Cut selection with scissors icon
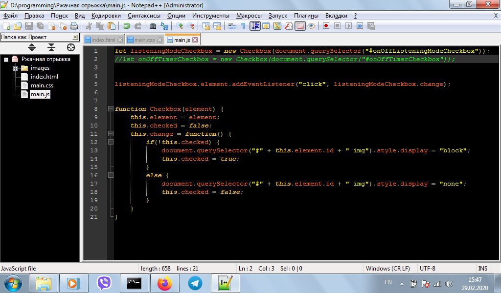The width and height of the screenshot is (501, 293). (89, 26)
